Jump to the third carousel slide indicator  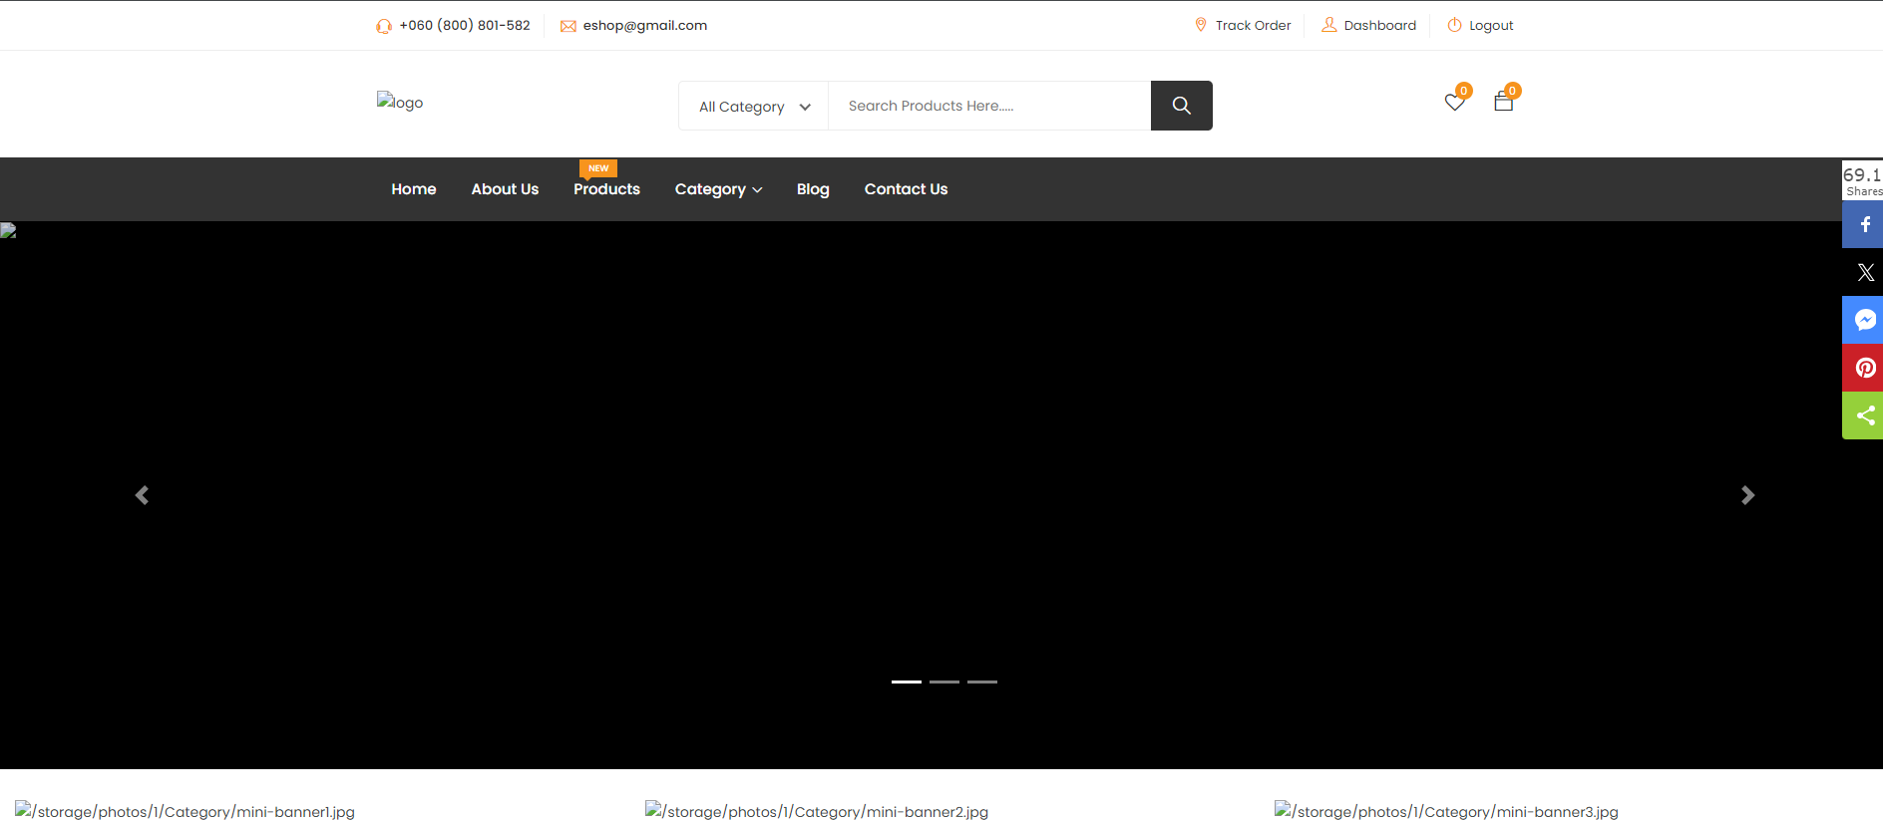click(x=981, y=682)
